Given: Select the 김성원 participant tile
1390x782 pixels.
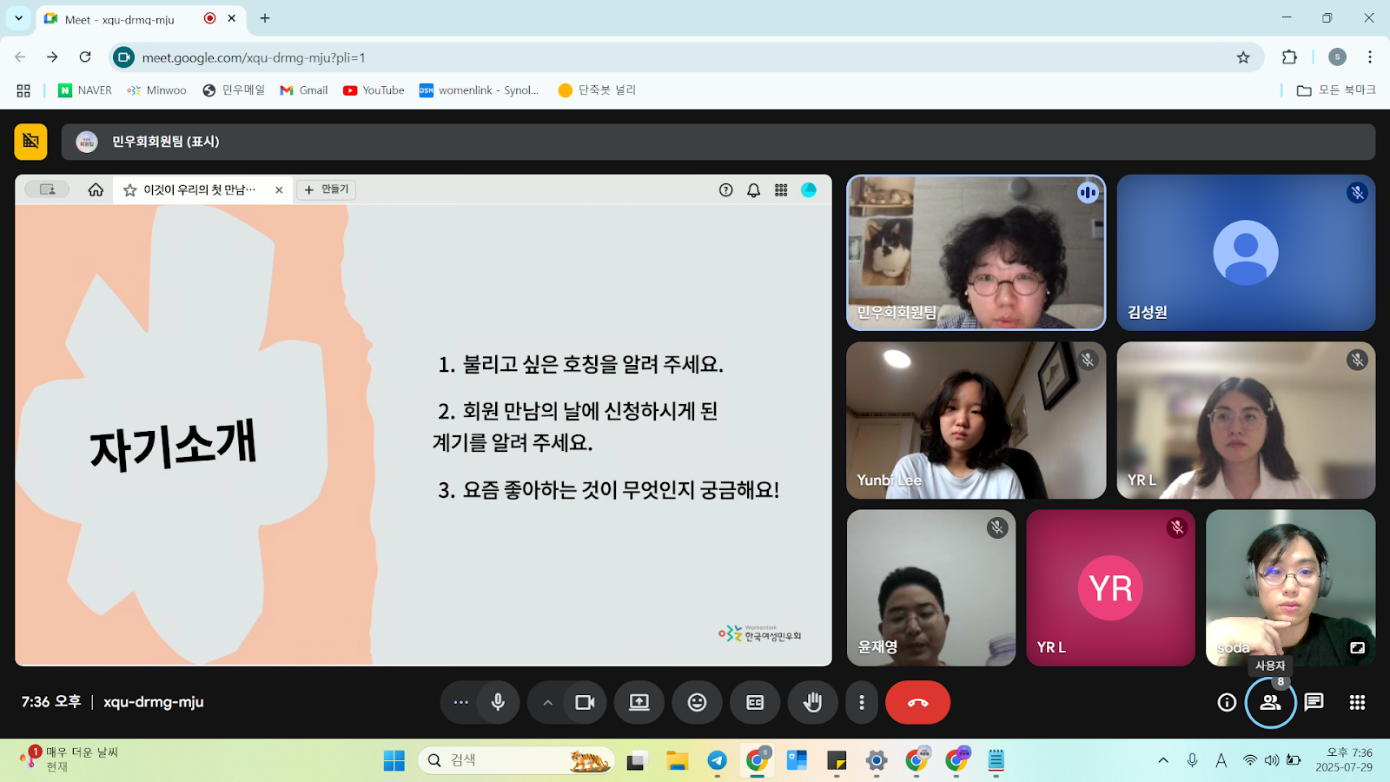Looking at the screenshot, I should (1246, 253).
